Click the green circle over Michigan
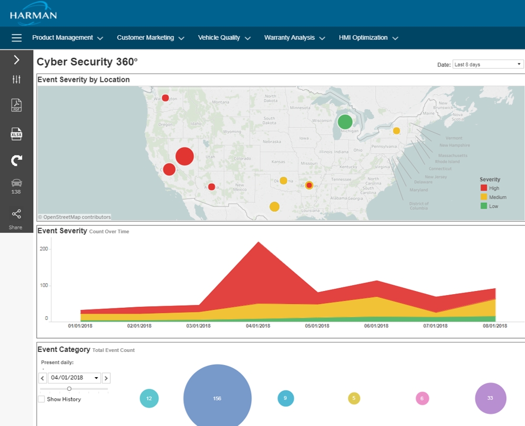This screenshot has height=426, width=525. [x=345, y=121]
